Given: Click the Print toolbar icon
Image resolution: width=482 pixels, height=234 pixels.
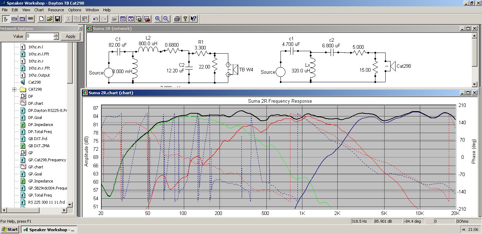Looking at the screenshot, I should tap(177, 19).
